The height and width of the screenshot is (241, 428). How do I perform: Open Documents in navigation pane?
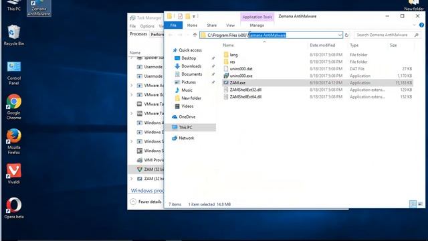coord(192,74)
